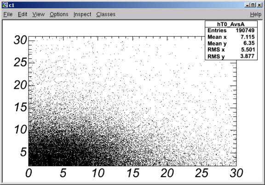Open the File menu
This screenshot has height=185, width=265.
pyautogui.click(x=8, y=14)
